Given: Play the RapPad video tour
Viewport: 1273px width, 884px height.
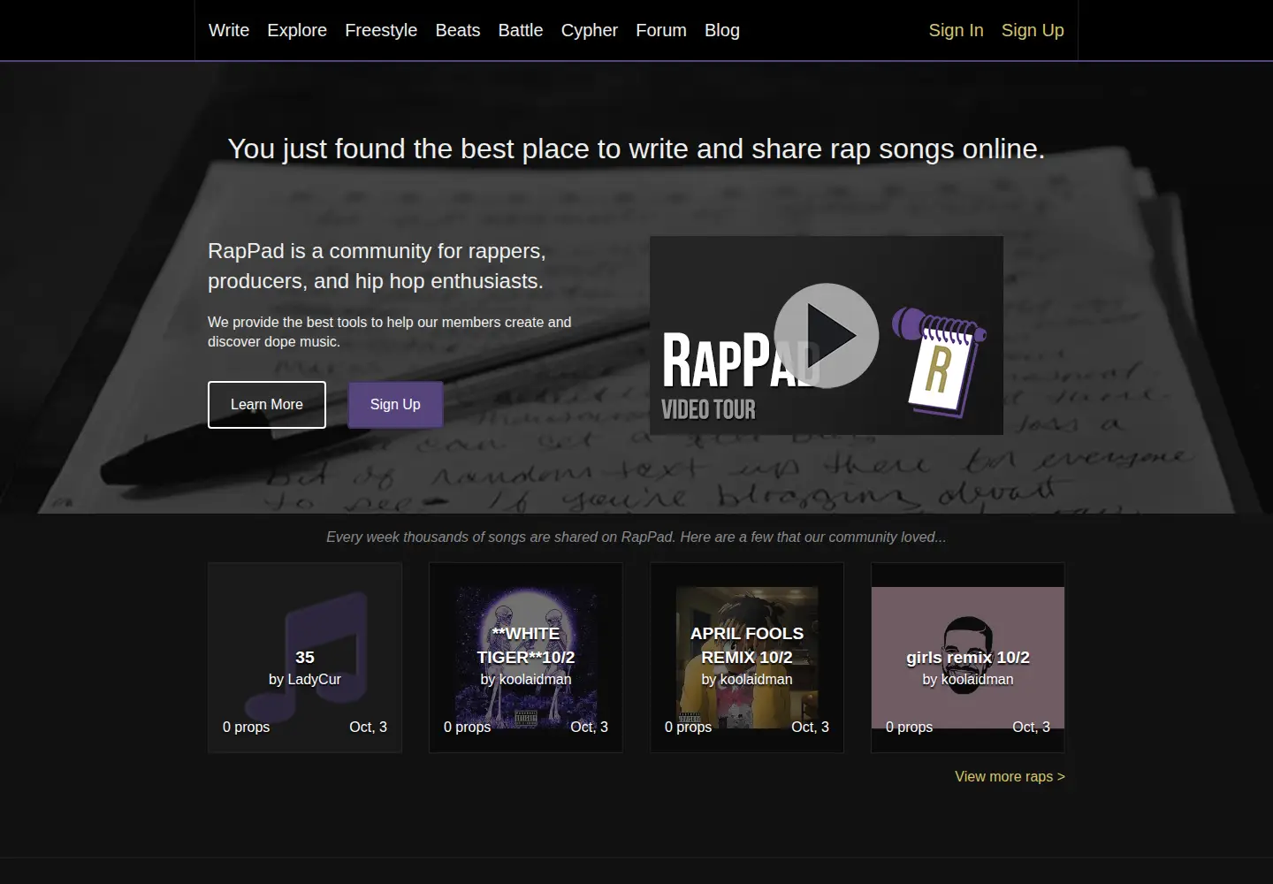Looking at the screenshot, I should (x=827, y=335).
